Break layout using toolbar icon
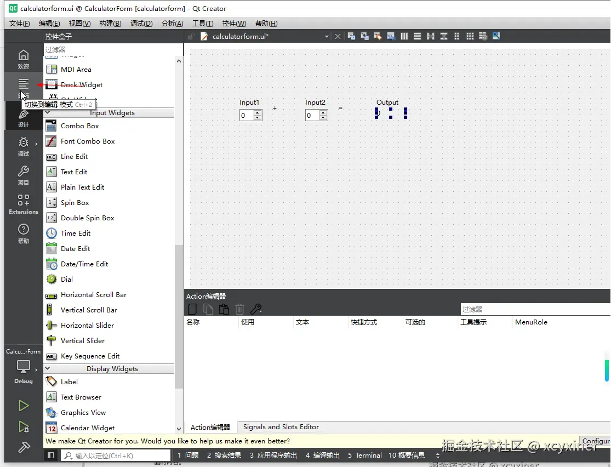 tap(483, 36)
